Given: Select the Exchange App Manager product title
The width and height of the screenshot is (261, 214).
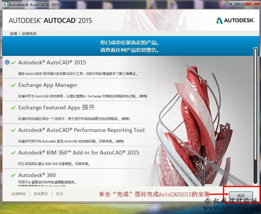Looking at the screenshot, I should (48, 85).
